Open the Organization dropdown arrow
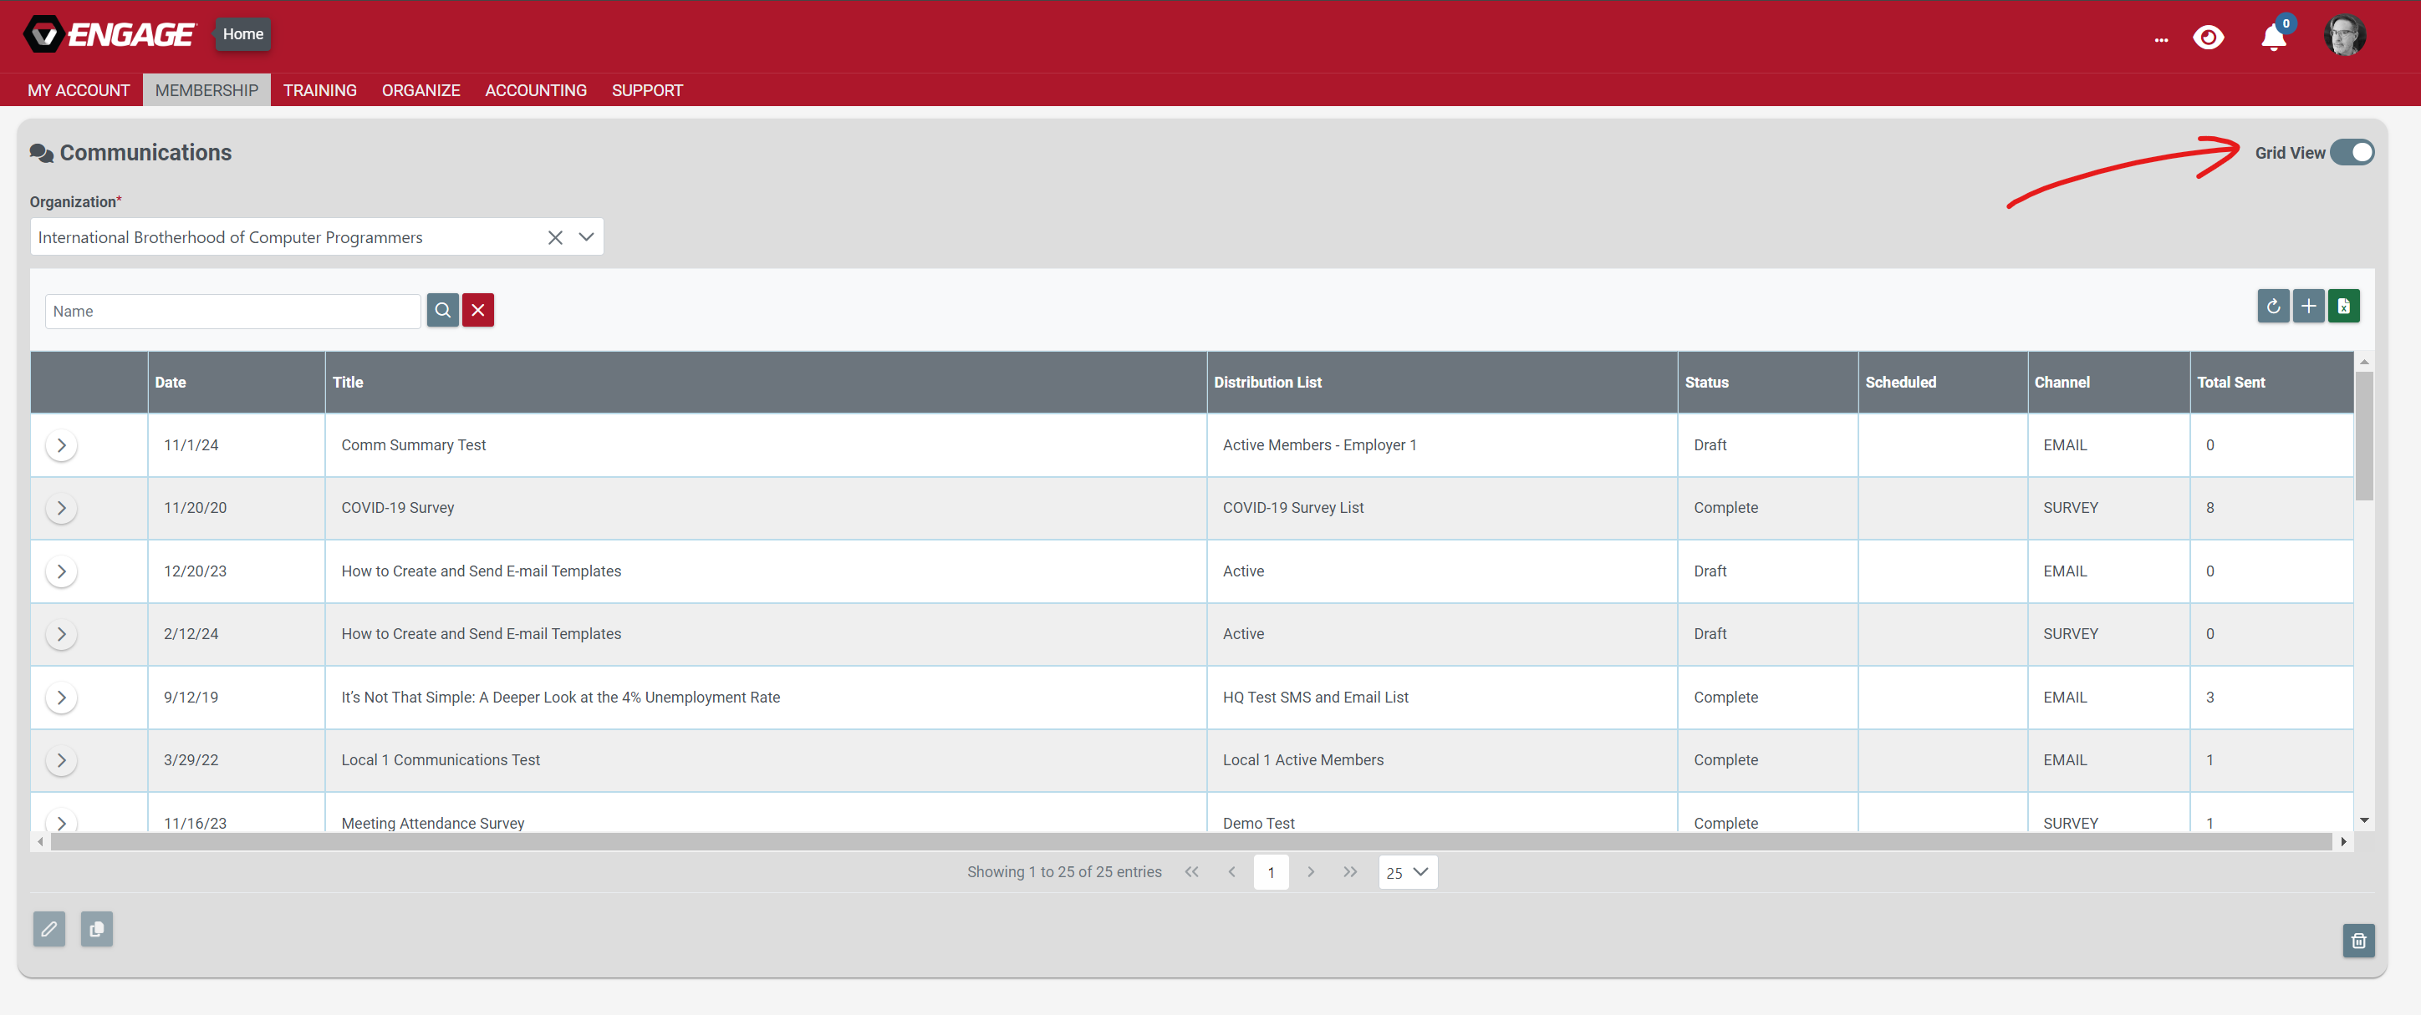The height and width of the screenshot is (1015, 2421). pos(587,236)
